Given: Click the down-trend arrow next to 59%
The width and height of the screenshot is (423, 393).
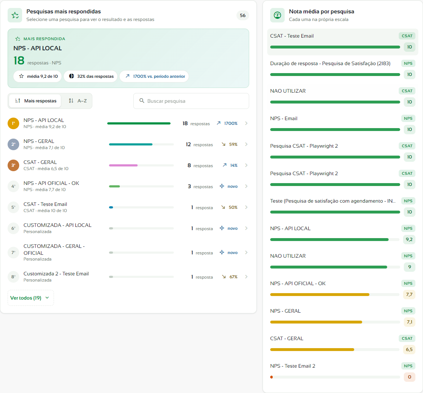Looking at the screenshot, I should [x=224, y=144].
